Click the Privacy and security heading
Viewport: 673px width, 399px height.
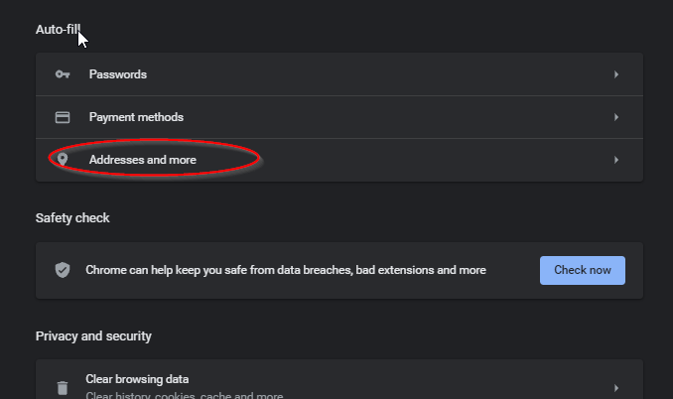(93, 335)
